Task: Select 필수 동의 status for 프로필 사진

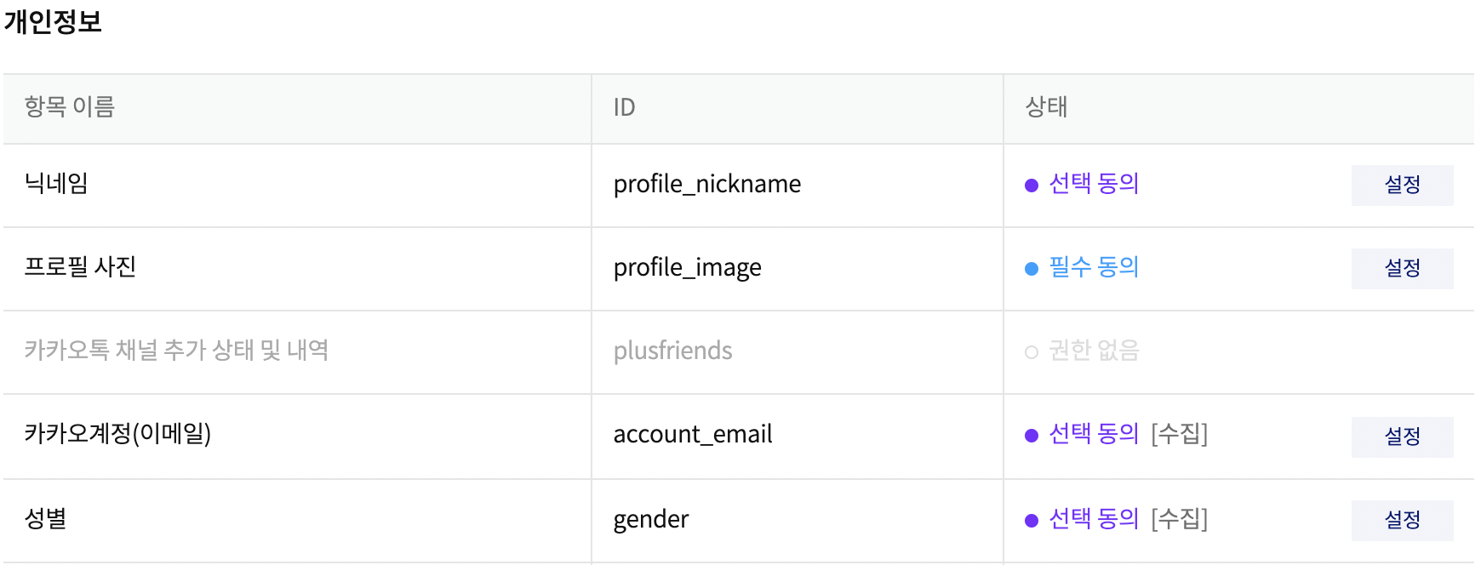Action: tap(1094, 266)
